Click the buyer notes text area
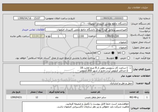The image size is (158, 112). [x=76, y=107]
